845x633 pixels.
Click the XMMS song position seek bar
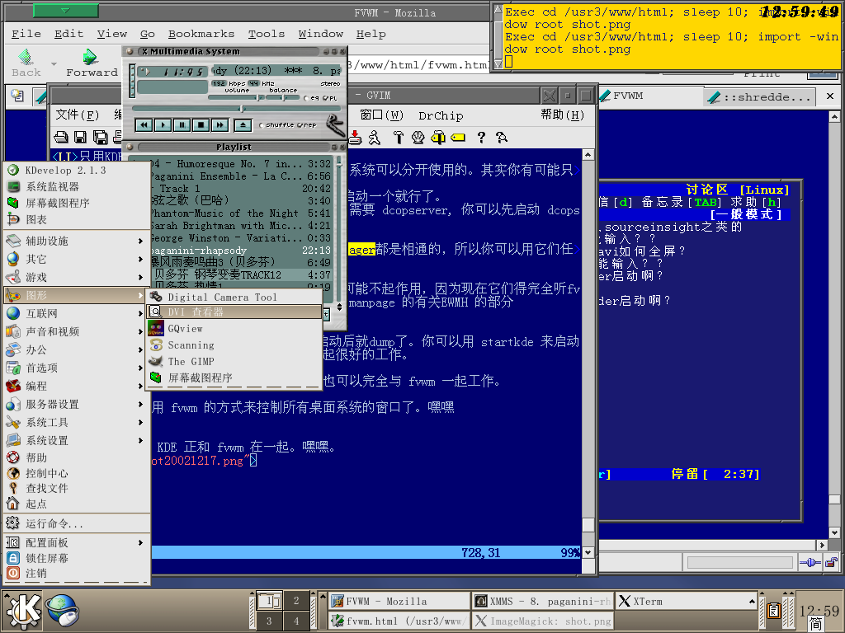(x=235, y=109)
